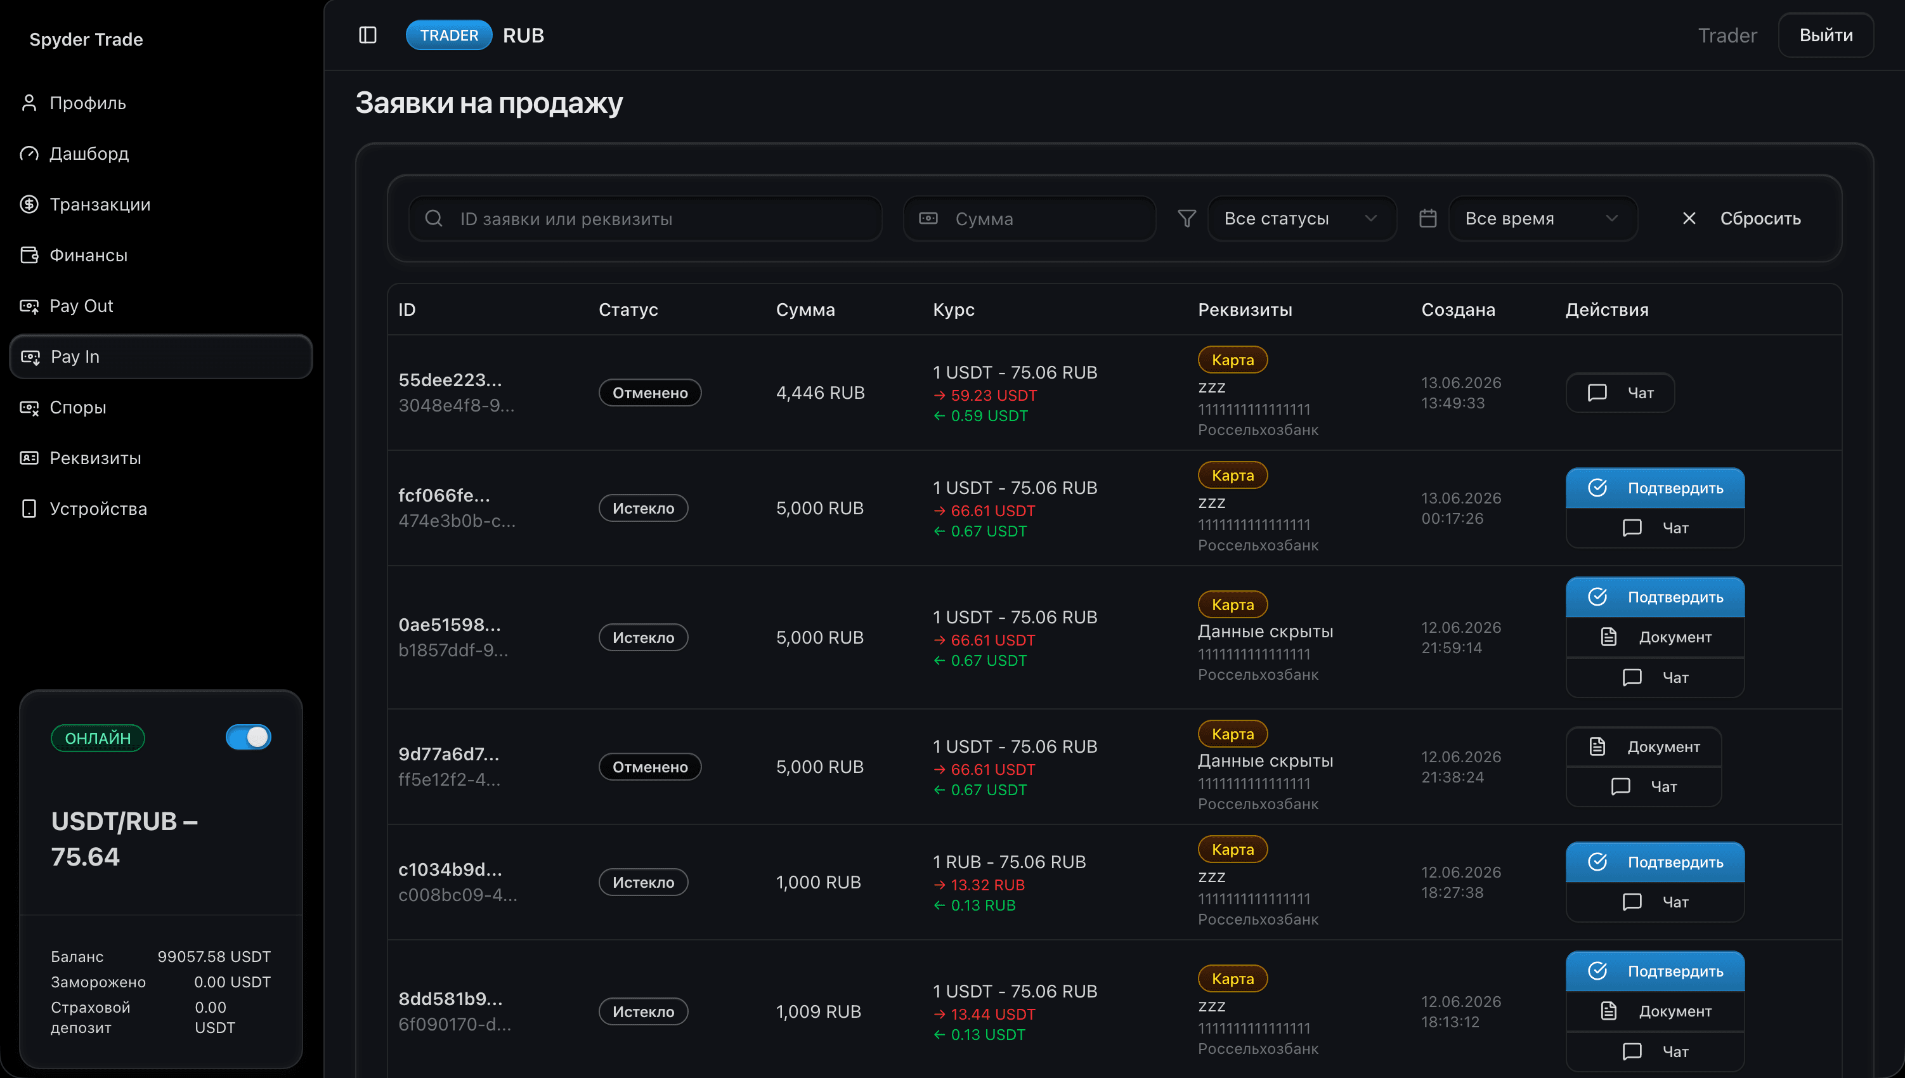Click the checkmark icon in row c1034b9d

(1597, 862)
